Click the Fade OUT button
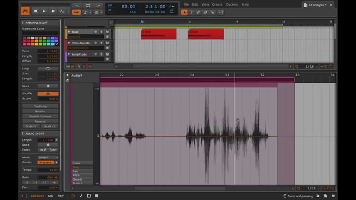The image size is (356, 200). 53,150
